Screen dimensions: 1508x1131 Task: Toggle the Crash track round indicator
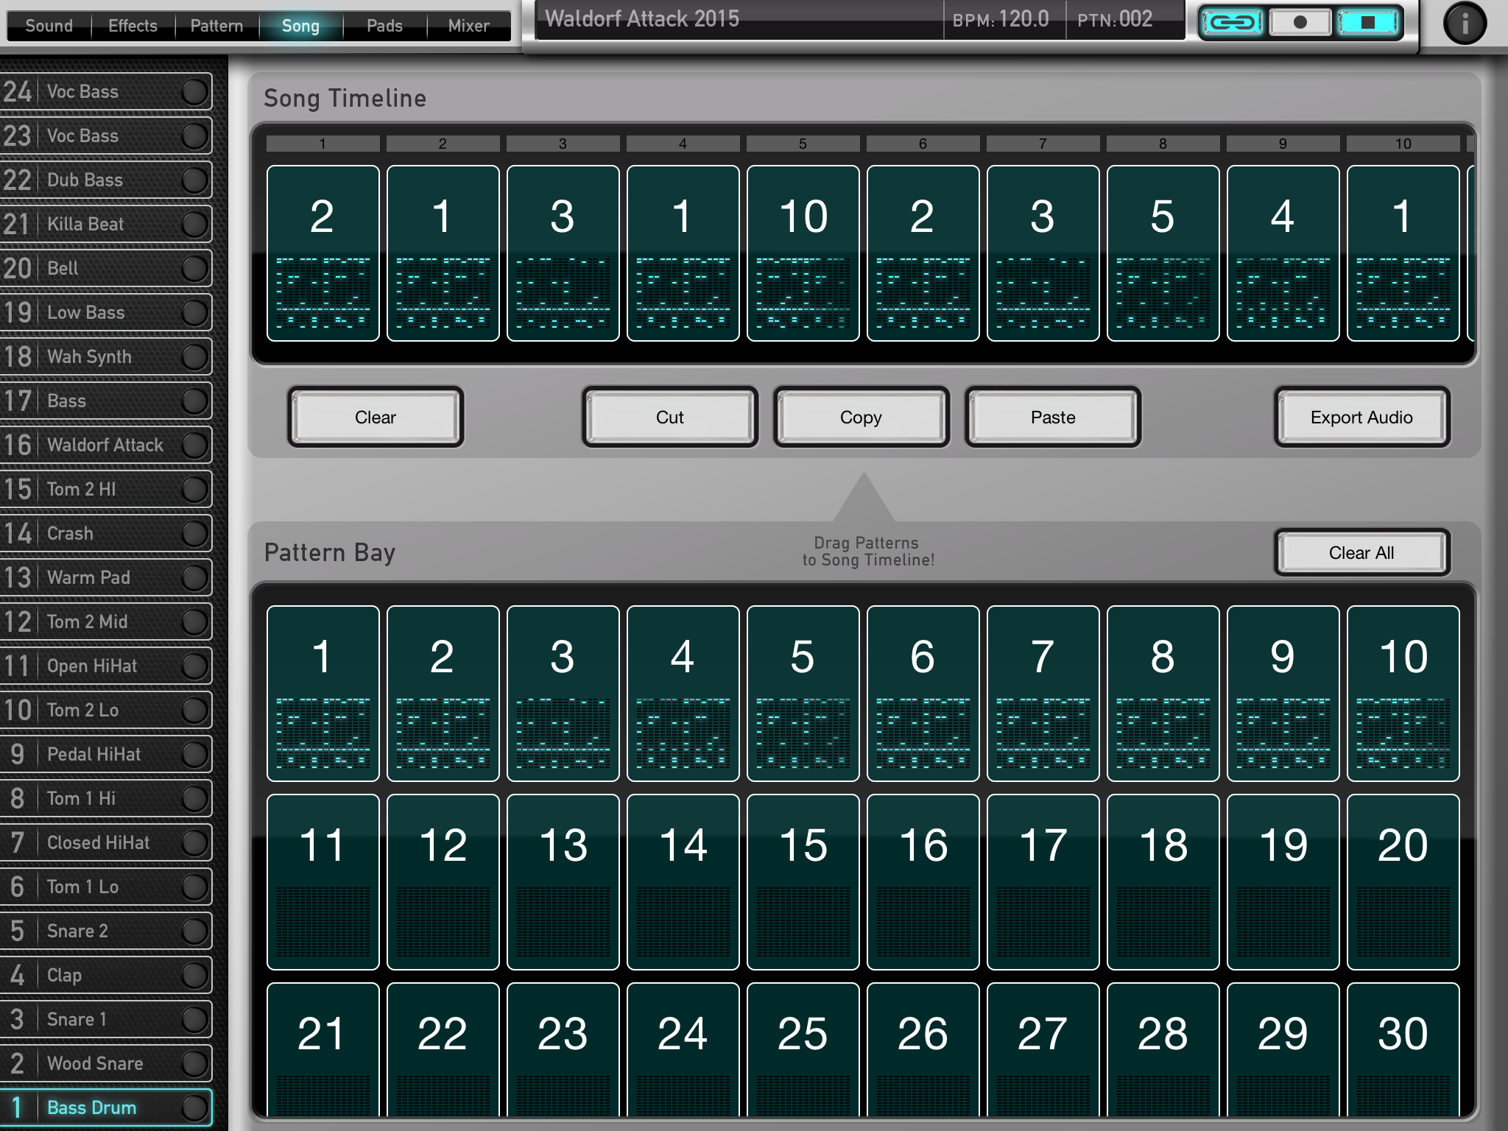pyautogui.click(x=194, y=533)
